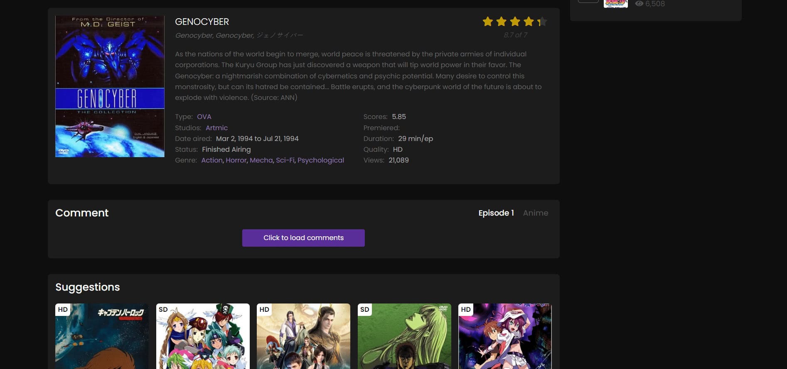Switch comments to the Anime tab
This screenshot has height=369, width=787.
point(536,213)
